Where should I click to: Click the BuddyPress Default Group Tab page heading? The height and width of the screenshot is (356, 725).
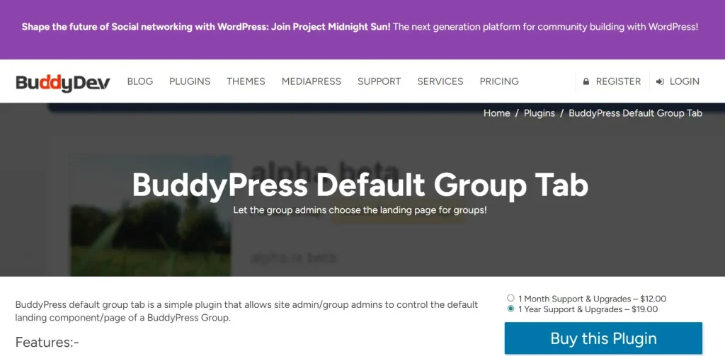[x=360, y=185]
